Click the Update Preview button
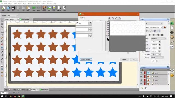The width and height of the screenshot is (175, 98). point(86,59)
